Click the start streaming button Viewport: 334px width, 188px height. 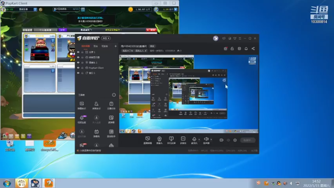point(248,140)
